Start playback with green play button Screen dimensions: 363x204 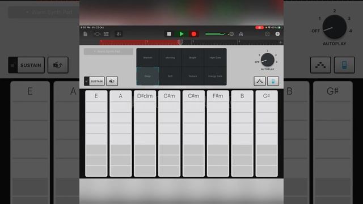[181, 34]
